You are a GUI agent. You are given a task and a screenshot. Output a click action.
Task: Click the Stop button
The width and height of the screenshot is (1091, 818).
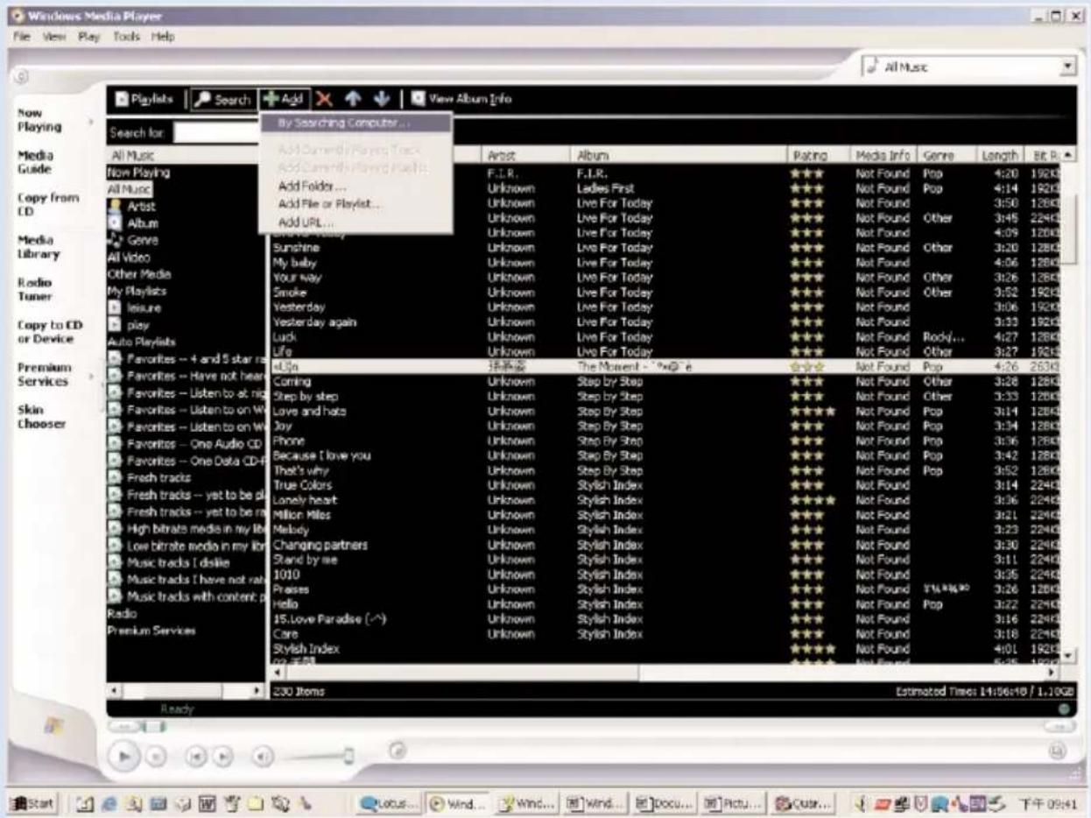[154, 754]
